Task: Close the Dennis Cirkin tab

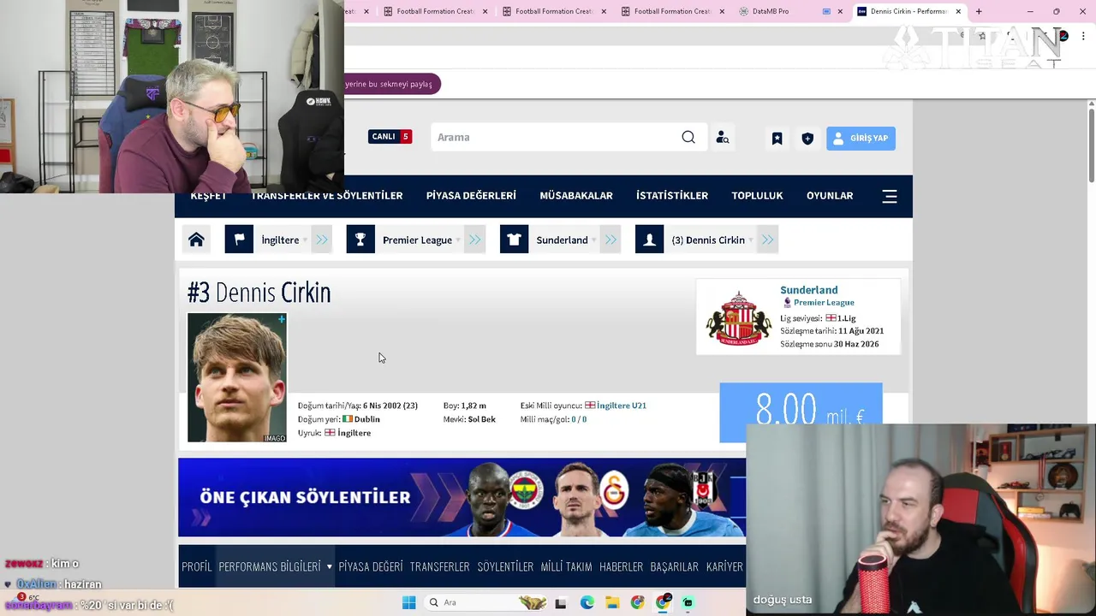Action: (x=958, y=11)
